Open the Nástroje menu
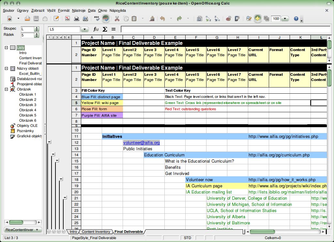The height and width of the screenshot is (242, 334). click(x=79, y=10)
